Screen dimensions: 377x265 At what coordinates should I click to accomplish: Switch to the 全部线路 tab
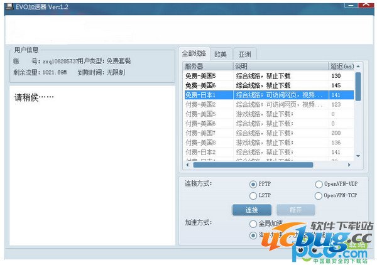click(x=194, y=53)
